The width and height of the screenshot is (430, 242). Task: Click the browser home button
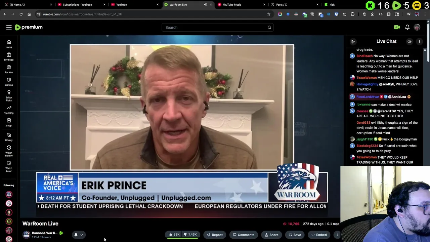29,14
